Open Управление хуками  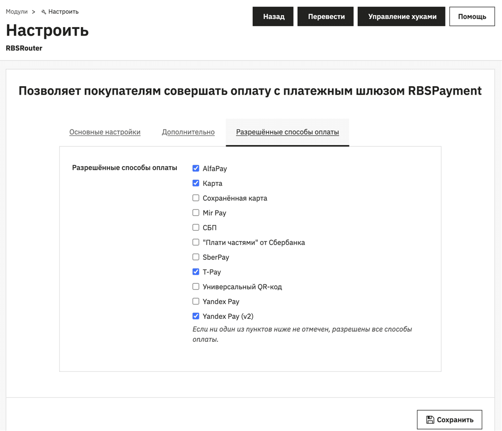[x=402, y=16]
